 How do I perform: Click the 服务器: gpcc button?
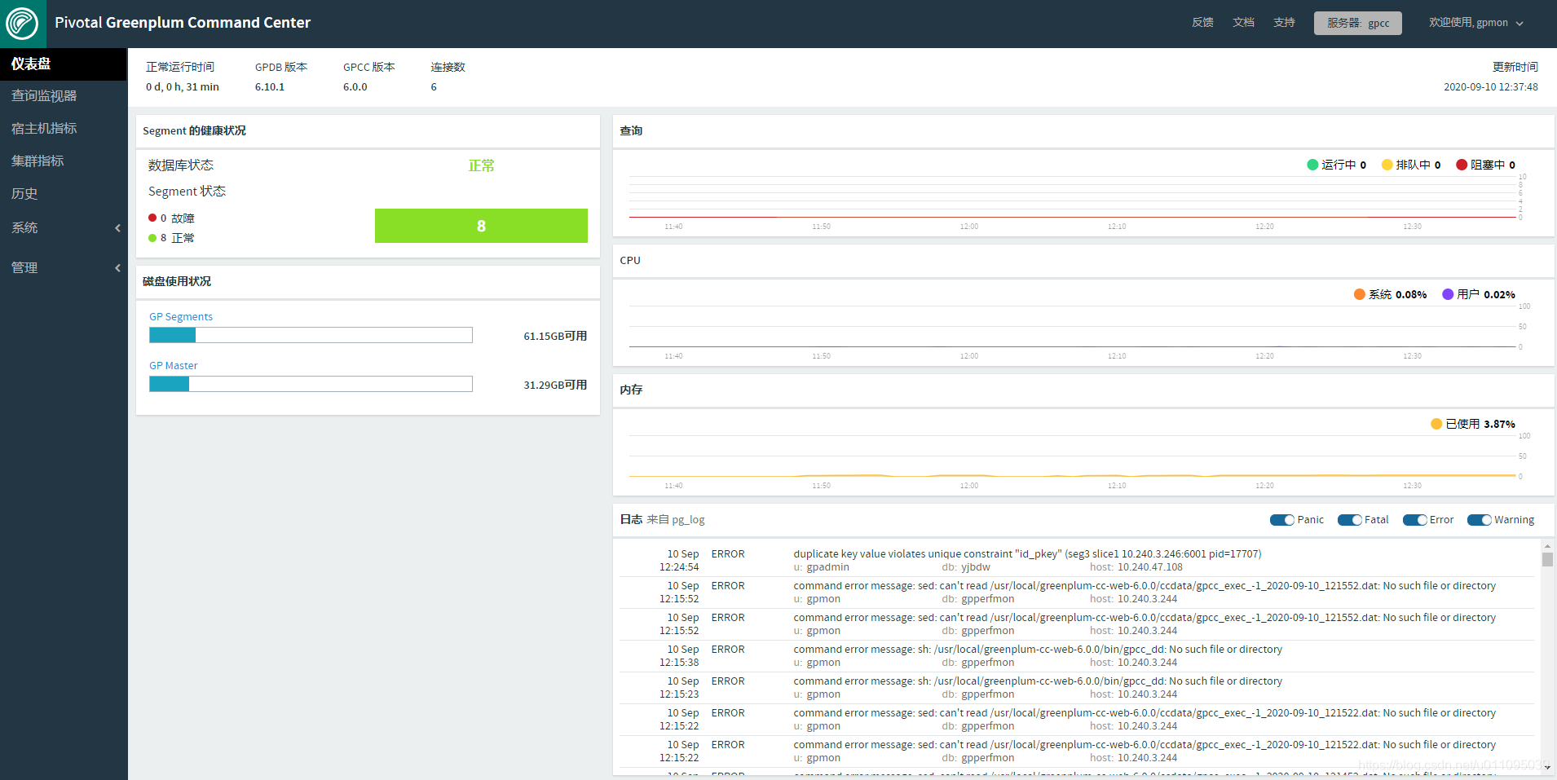tap(1357, 23)
